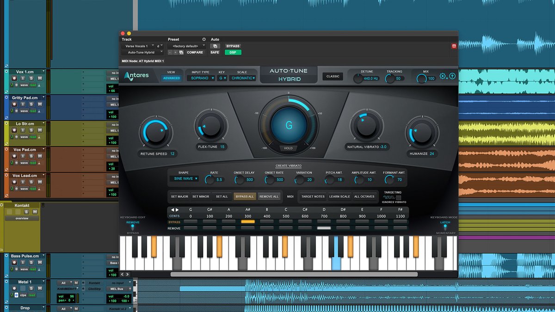Enable input monitoring on Bass Pulse.cm track
Screen dimensions: 555x312
(x=23, y=262)
